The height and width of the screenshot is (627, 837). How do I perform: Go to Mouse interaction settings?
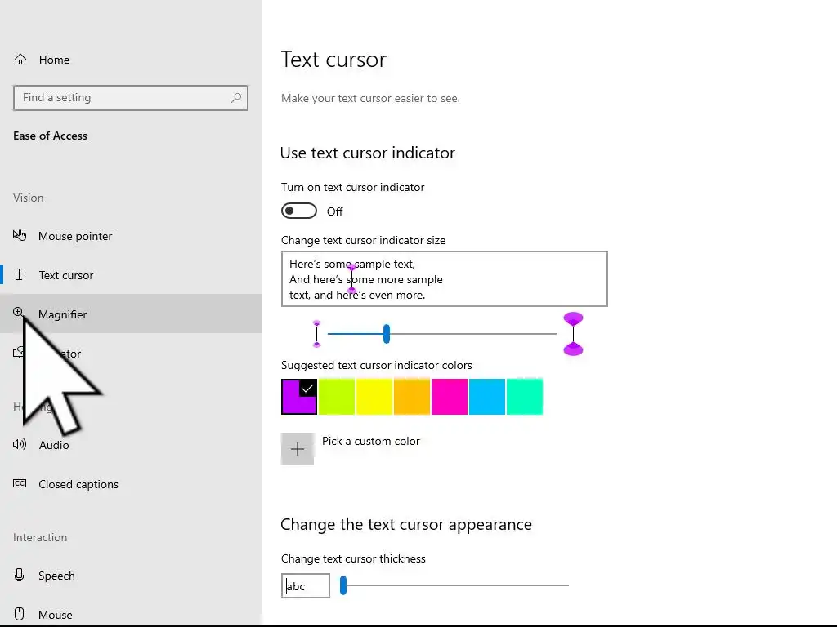[x=55, y=615]
